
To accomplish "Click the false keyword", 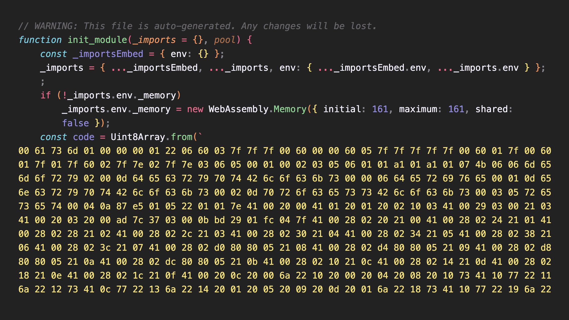I will 76,123.
